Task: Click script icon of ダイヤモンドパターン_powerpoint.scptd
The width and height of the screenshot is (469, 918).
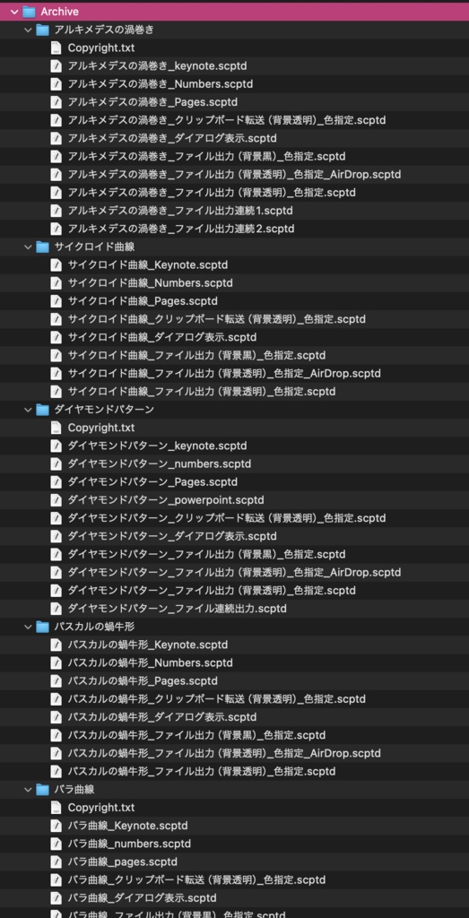Action: (56, 500)
